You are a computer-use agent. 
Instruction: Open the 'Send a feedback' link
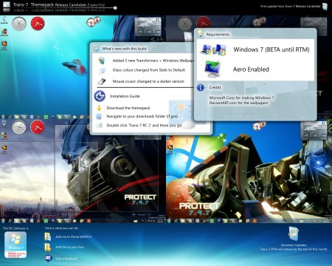(66, 259)
